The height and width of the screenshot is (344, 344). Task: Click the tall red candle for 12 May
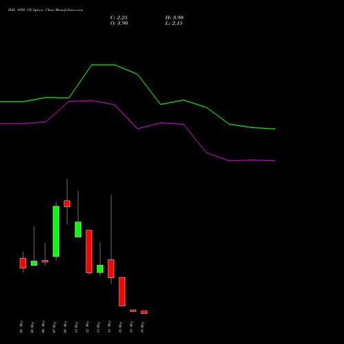pos(89,251)
